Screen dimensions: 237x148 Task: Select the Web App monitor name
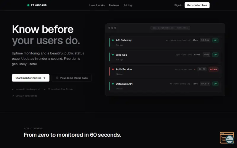click(x=121, y=55)
